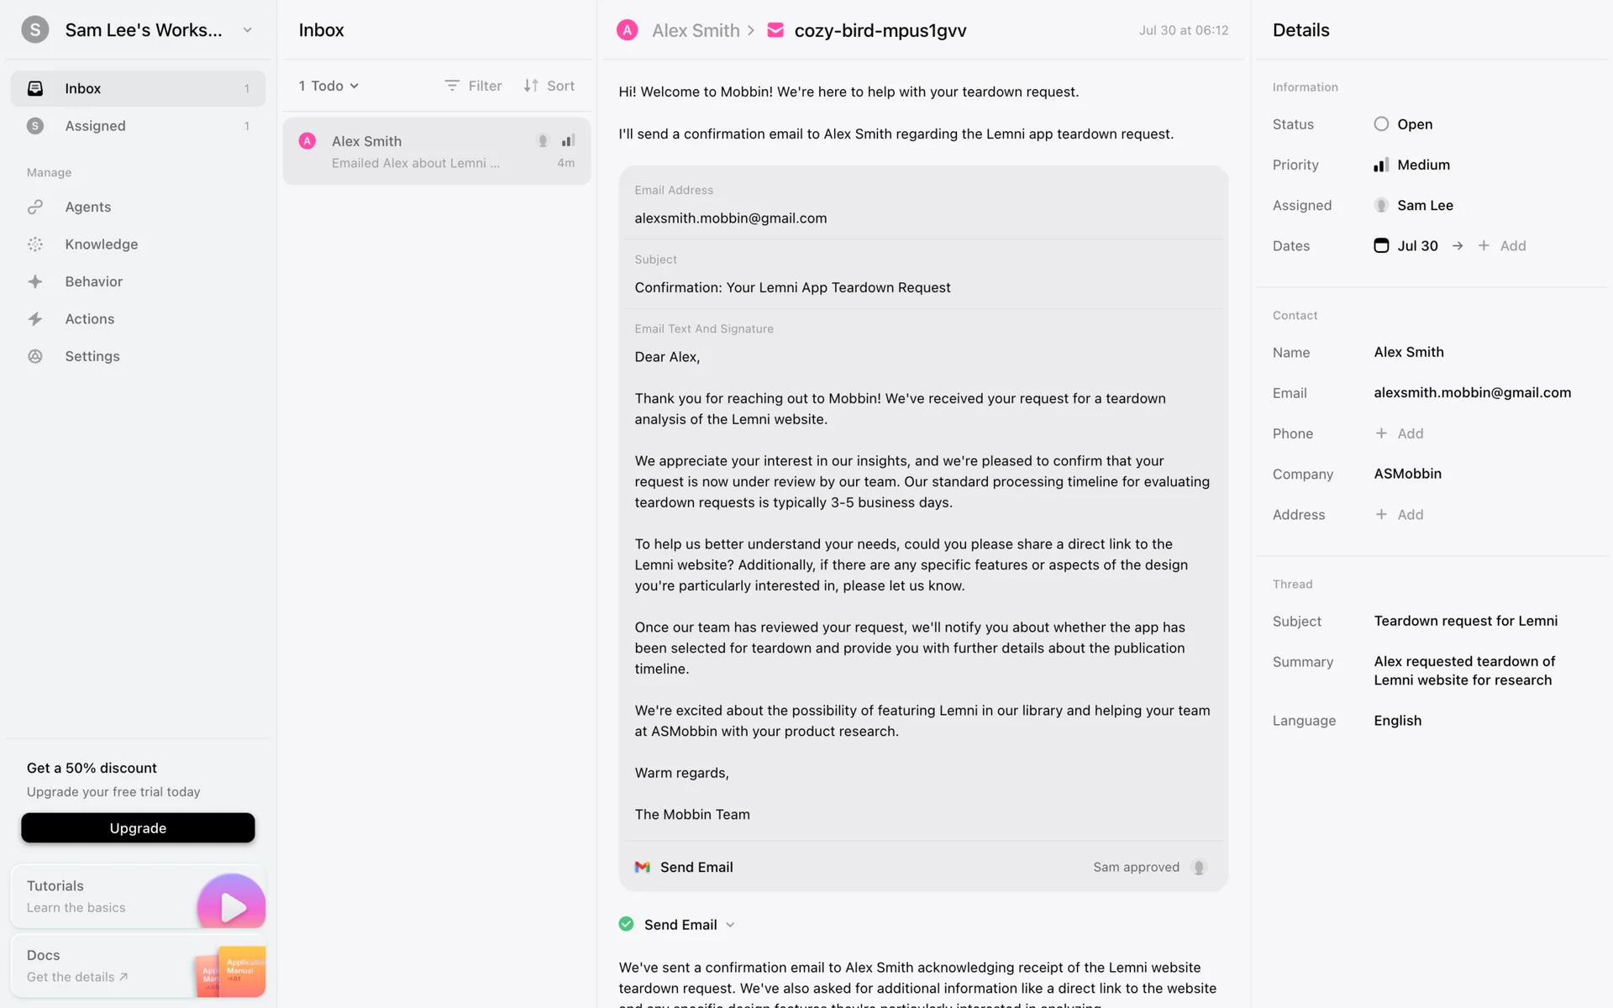Play the Tutorials video
This screenshot has width=1613, height=1008.
pyautogui.click(x=231, y=906)
